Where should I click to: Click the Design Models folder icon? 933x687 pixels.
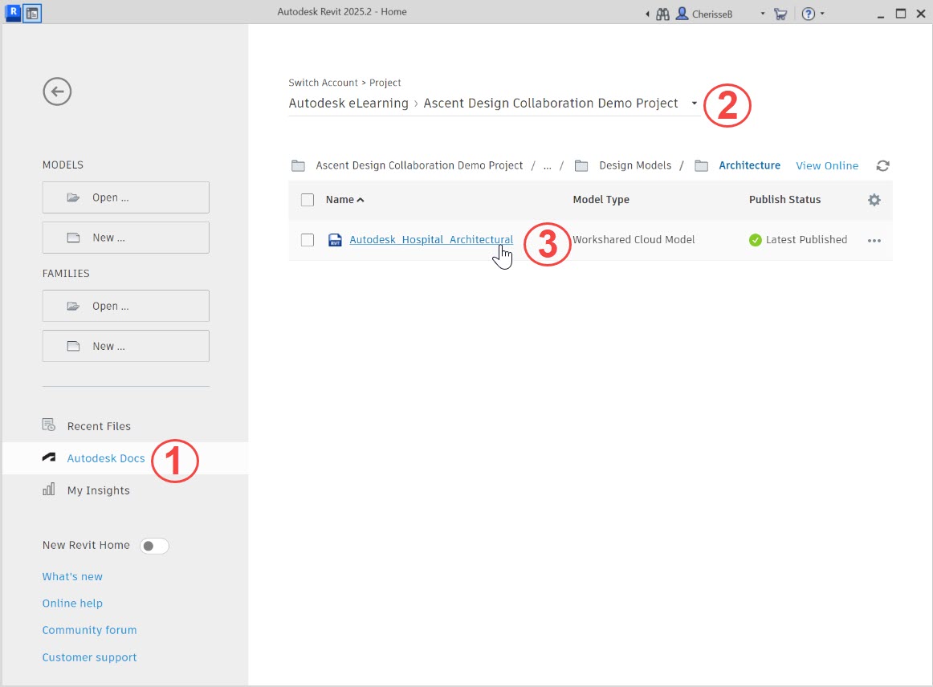(x=581, y=165)
